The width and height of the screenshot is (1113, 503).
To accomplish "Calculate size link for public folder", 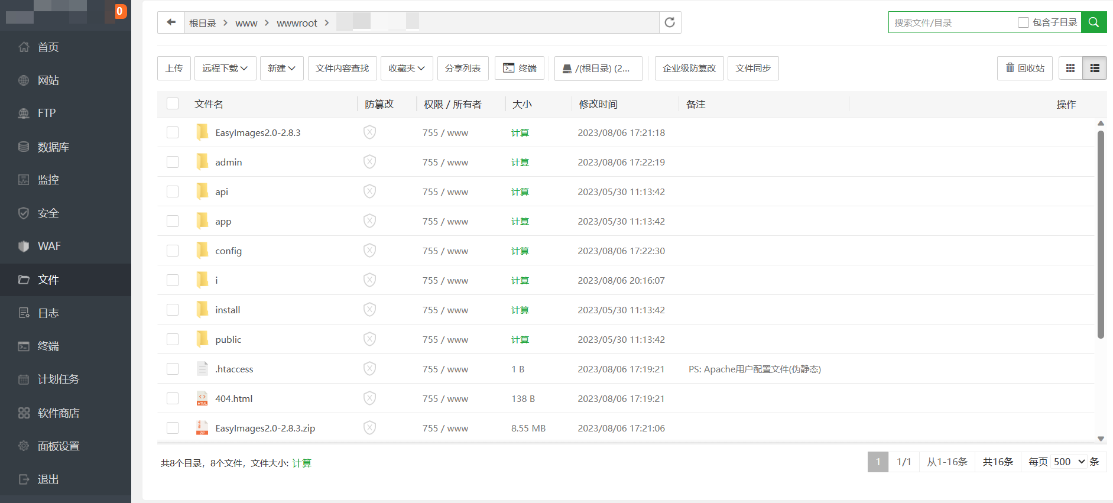I will coord(520,339).
